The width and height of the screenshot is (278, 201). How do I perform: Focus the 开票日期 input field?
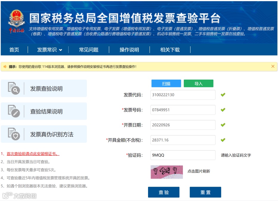point(183,125)
